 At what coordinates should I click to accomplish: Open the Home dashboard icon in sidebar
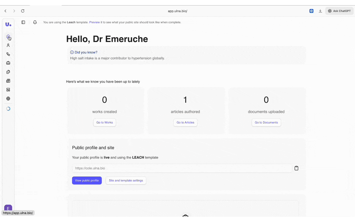[8, 36]
